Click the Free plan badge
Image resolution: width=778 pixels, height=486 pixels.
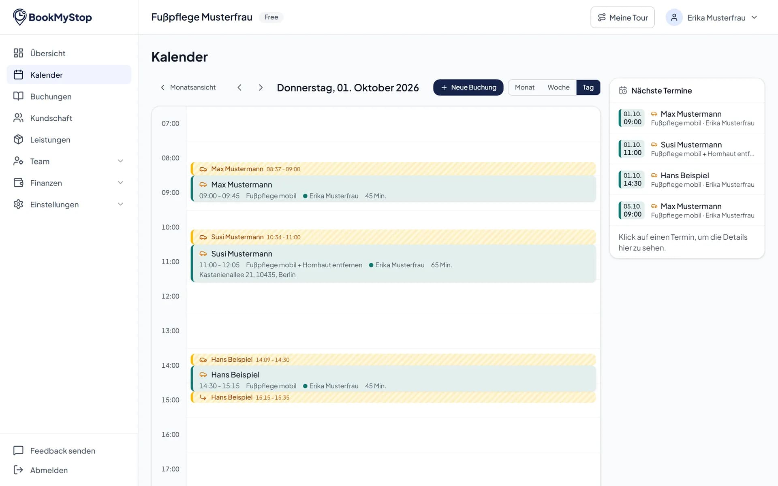click(271, 17)
